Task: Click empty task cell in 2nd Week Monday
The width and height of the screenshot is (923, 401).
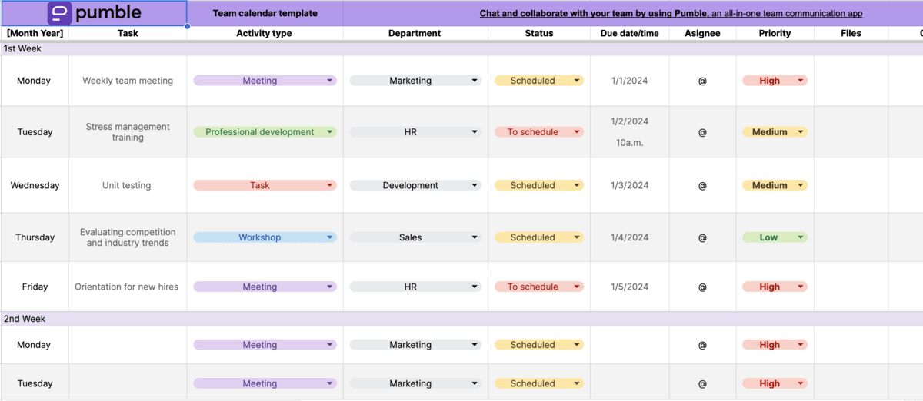Action: point(128,345)
